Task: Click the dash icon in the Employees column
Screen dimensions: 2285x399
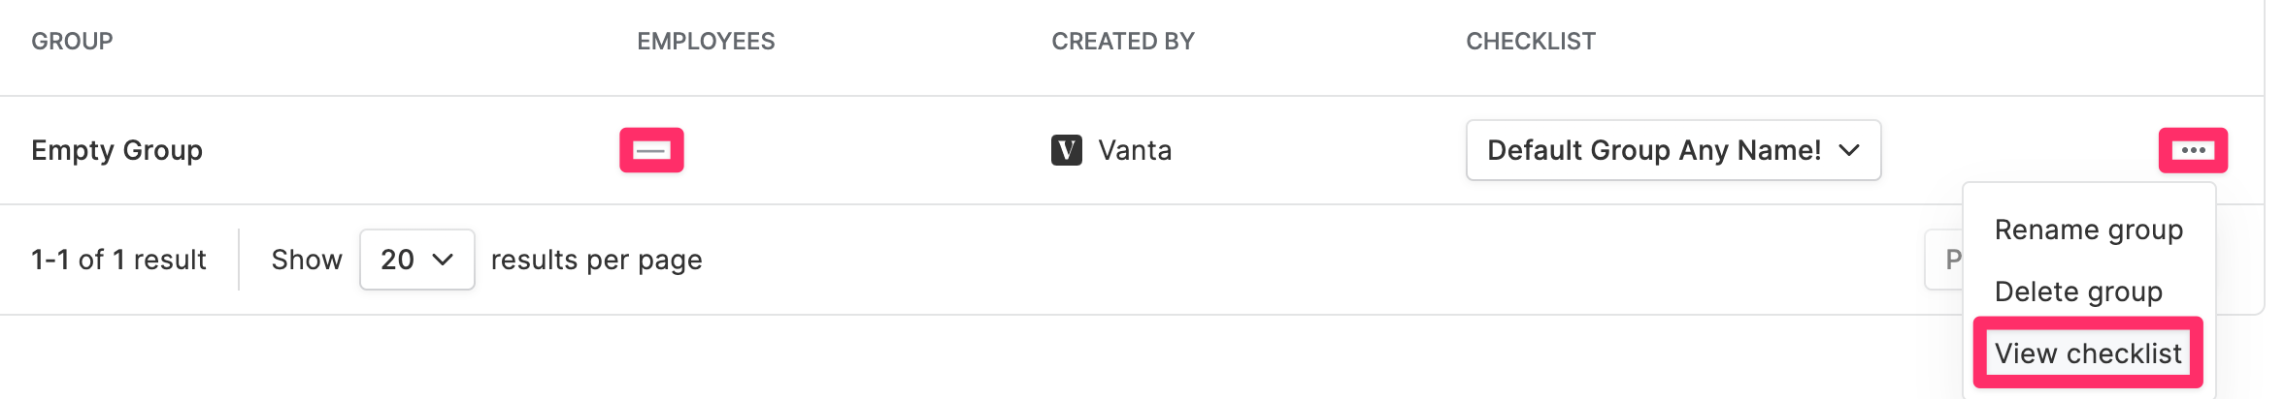Action: (651, 150)
